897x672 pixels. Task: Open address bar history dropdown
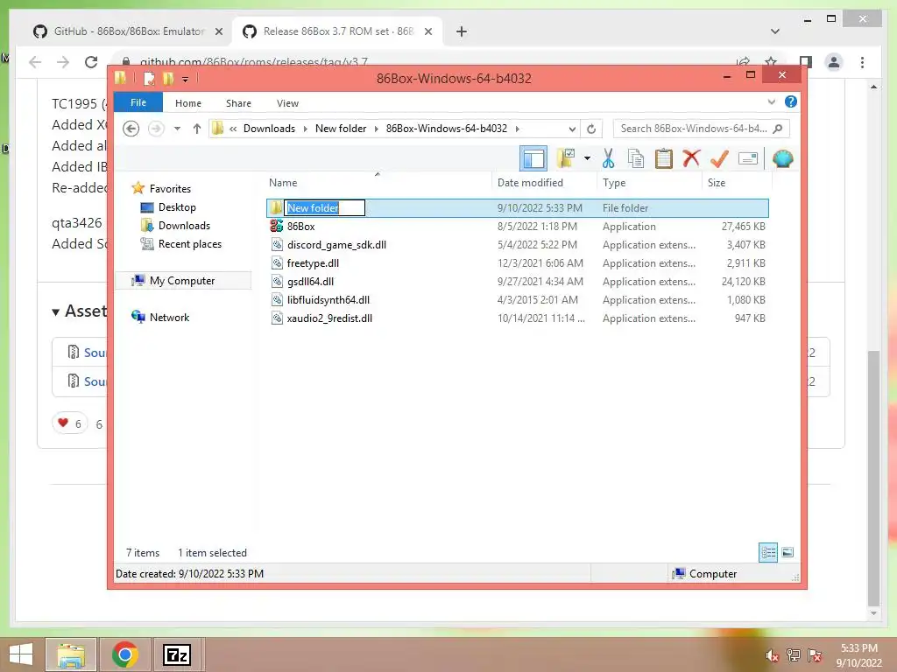click(571, 129)
